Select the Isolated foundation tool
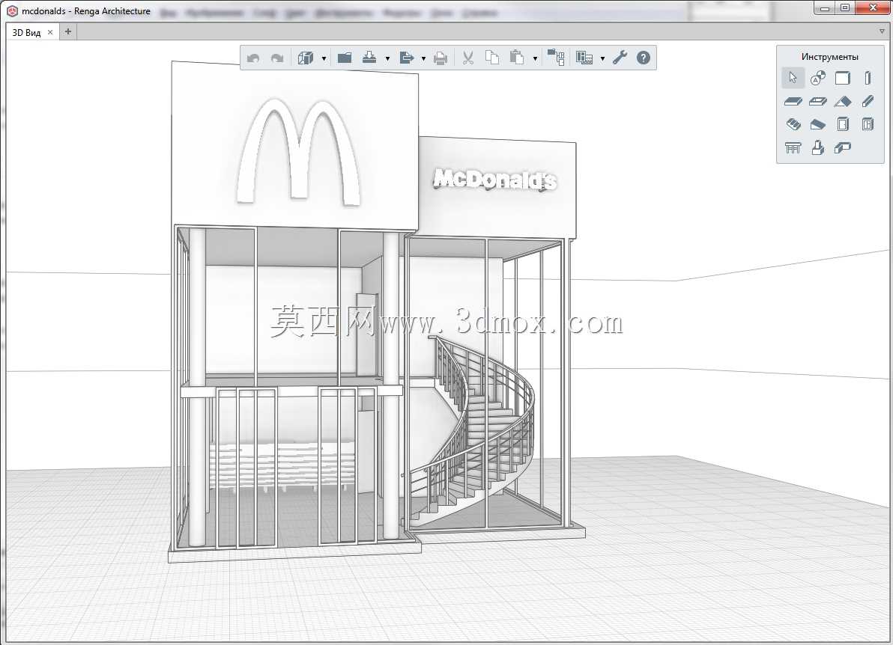The image size is (893, 645). pos(818,148)
